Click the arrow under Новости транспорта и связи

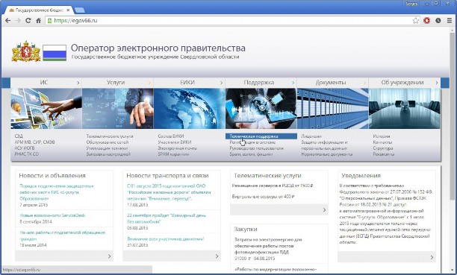coord(217,256)
